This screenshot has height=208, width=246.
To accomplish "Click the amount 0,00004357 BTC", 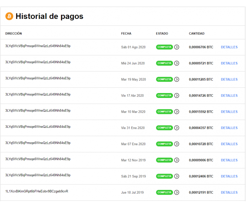I will (x=201, y=128).
